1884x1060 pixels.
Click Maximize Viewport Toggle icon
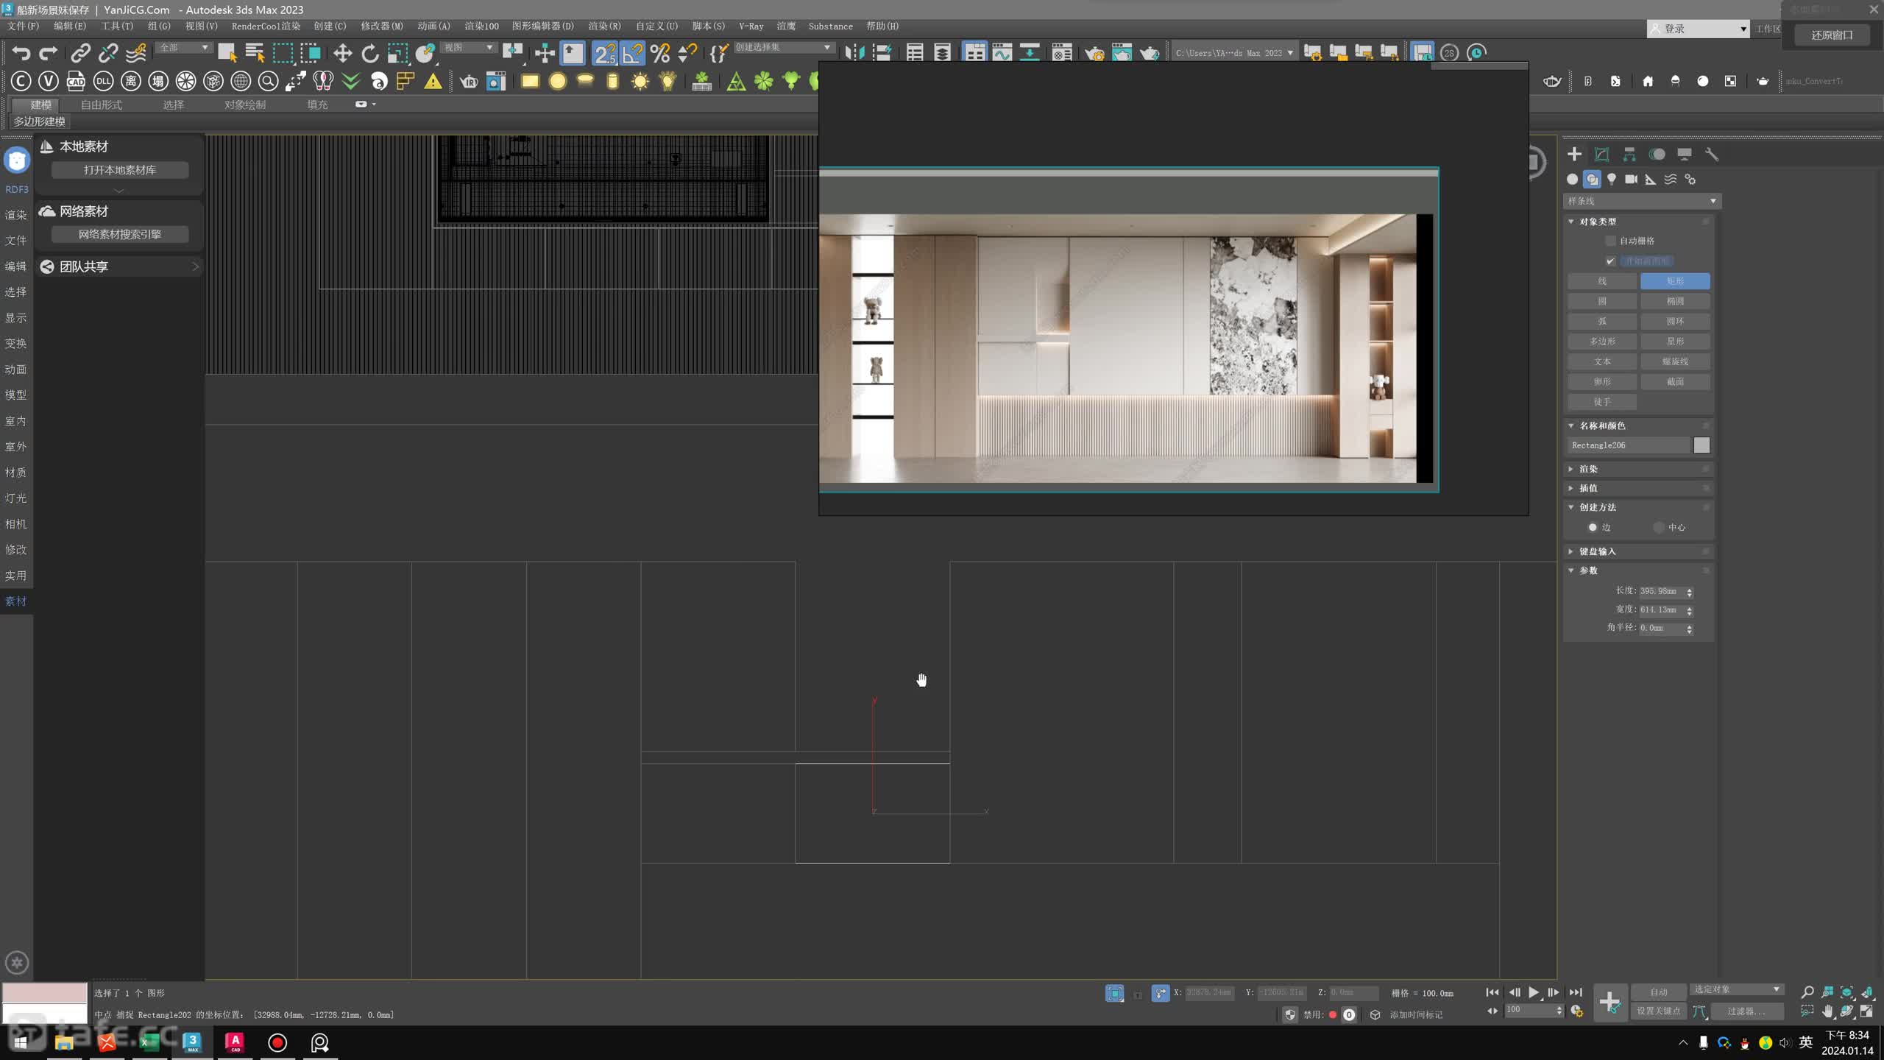click(1866, 1011)
